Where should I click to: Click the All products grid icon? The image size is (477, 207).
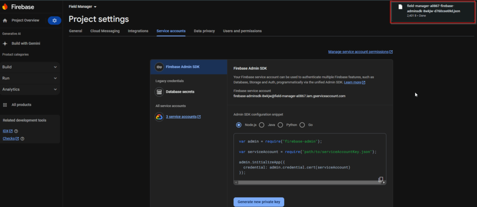(x=5, y=105)
